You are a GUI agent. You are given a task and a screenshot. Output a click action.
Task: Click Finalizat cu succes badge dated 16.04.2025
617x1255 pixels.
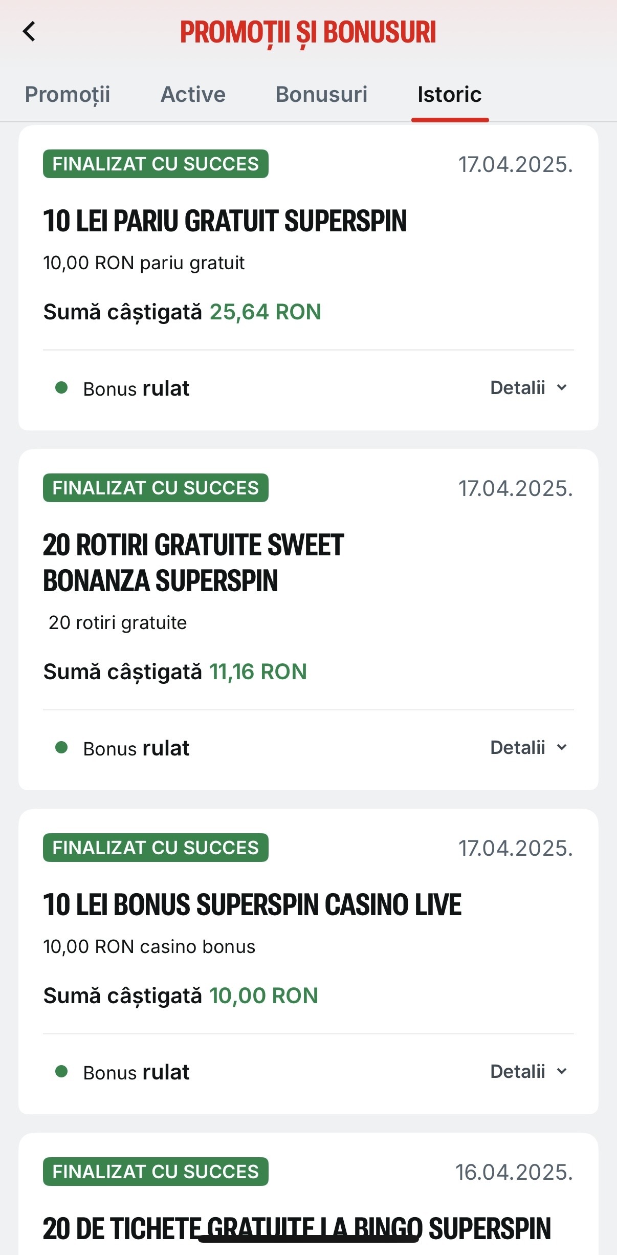pyautogui.click(x=156, y=1172)
